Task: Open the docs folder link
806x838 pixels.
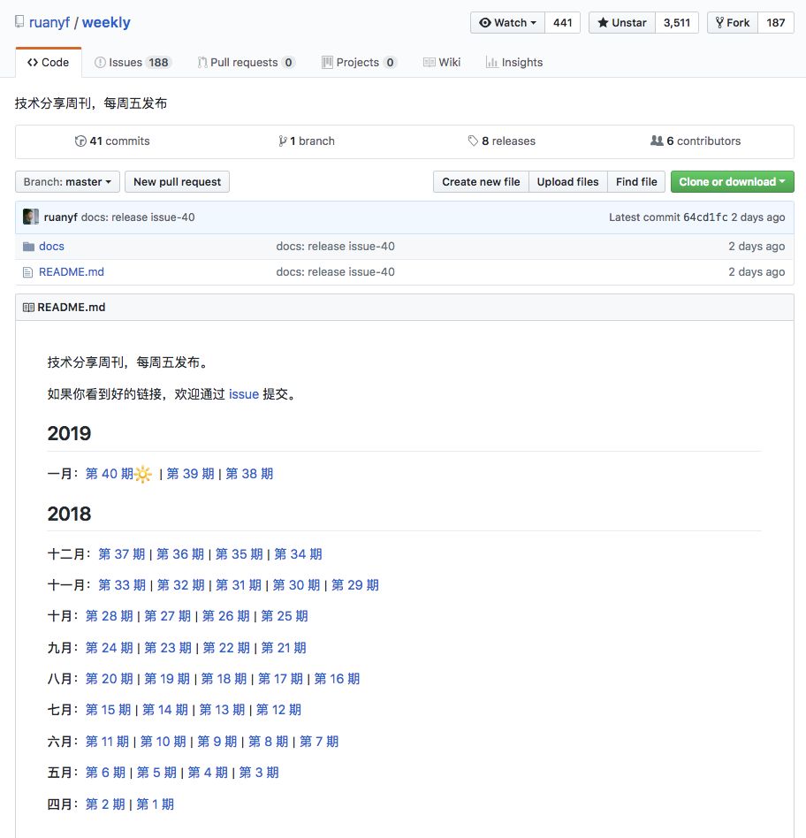Action: click(x=51, y=247)
